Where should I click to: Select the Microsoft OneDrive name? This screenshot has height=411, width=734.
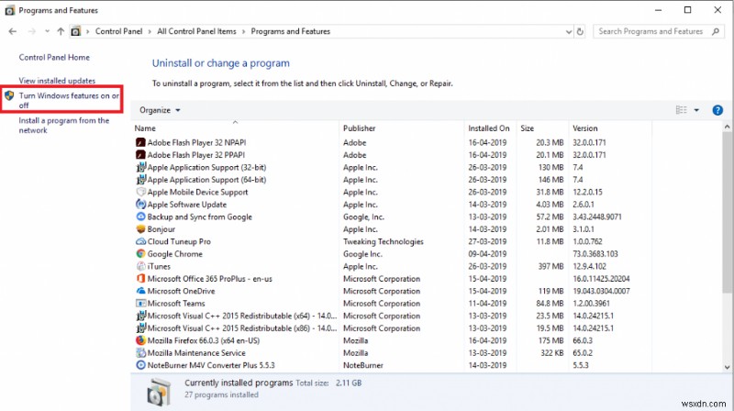181,291
